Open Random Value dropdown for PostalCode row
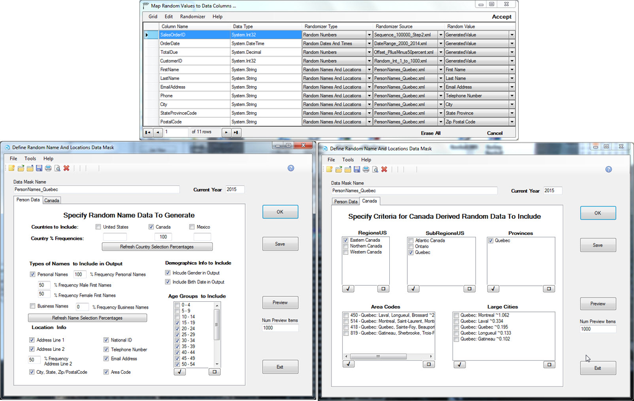Viewport: 634px width, 401px height. coord(512,122)
